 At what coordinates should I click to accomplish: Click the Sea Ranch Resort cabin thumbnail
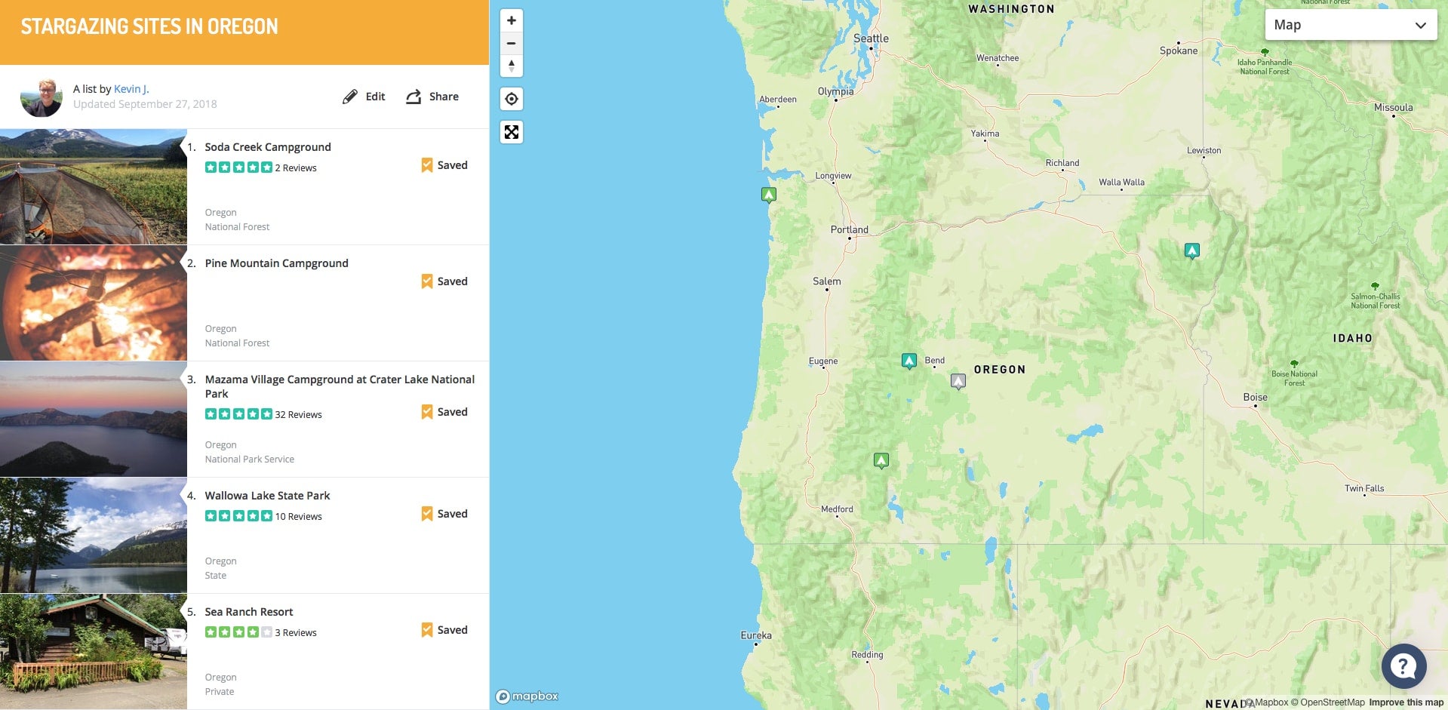click(x=94, y=651)
